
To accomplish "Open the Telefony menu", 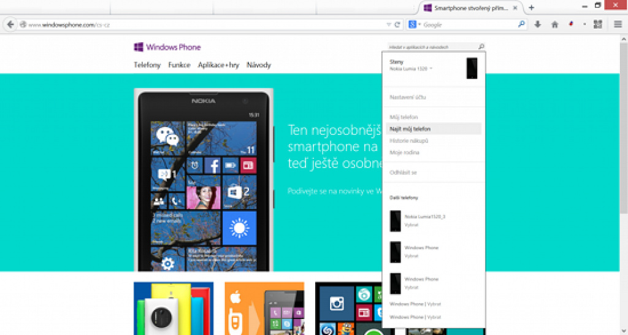I will point(147,65).
